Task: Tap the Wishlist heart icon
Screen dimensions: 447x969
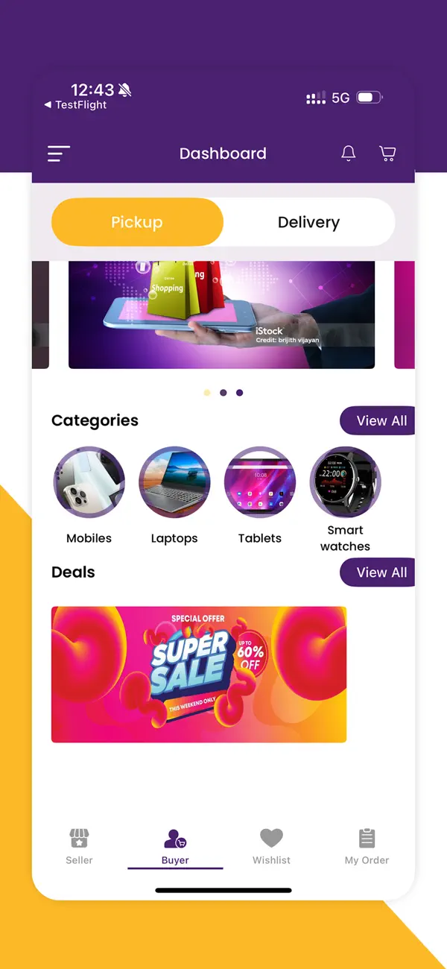Action: click(x=271, y=838)
